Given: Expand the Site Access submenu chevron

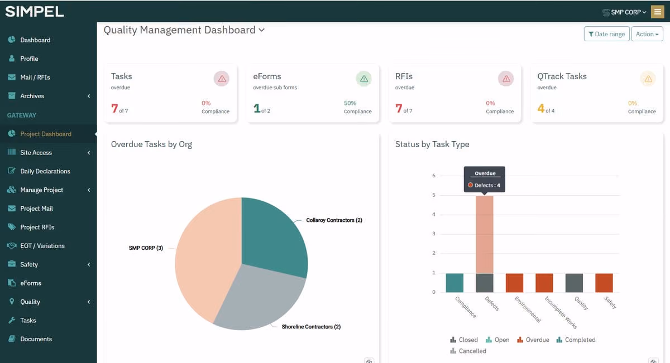Looking at the screenshot, I should click(89, 152).
